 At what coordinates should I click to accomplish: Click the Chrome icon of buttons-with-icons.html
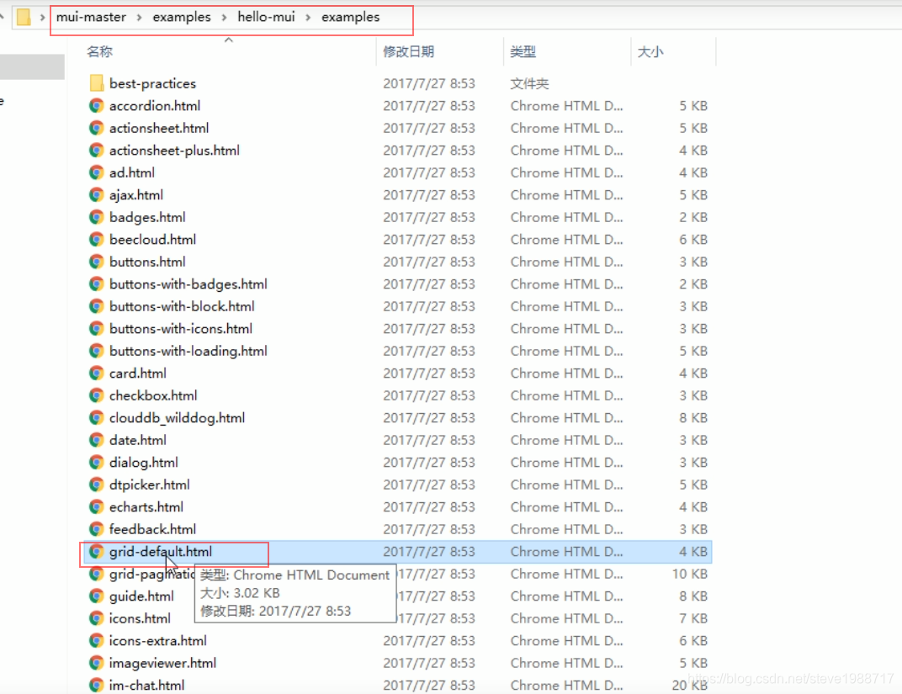point(97,329)
